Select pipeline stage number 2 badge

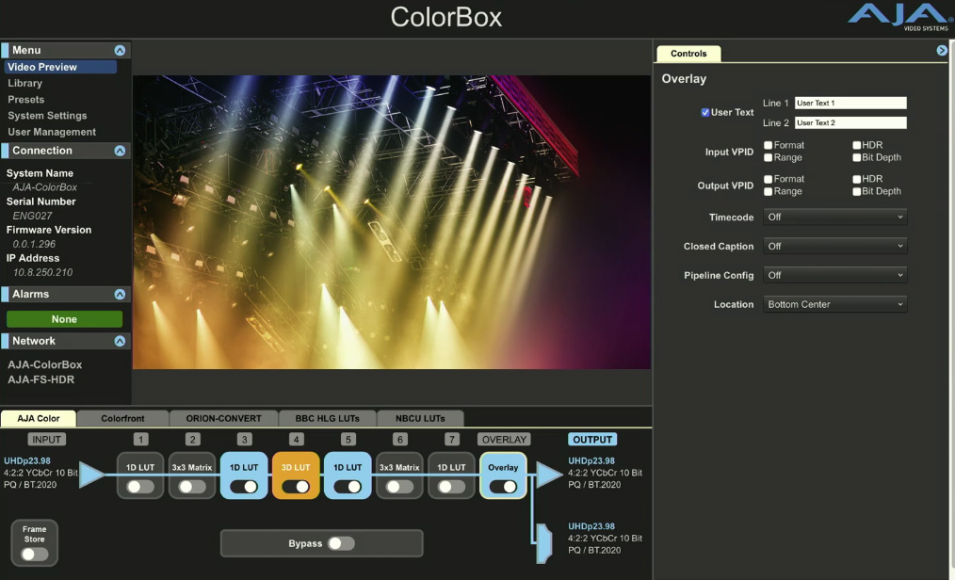192,440
